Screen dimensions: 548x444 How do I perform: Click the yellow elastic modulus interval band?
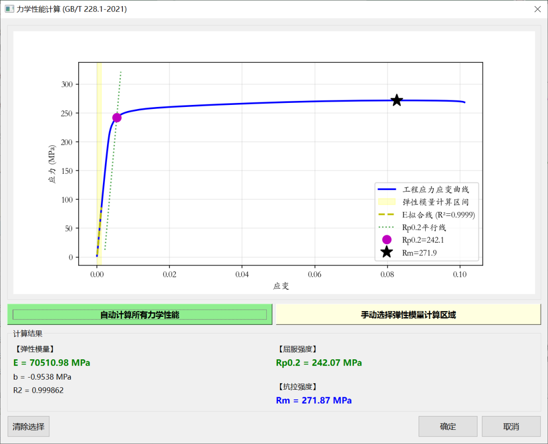click(99, 164)
